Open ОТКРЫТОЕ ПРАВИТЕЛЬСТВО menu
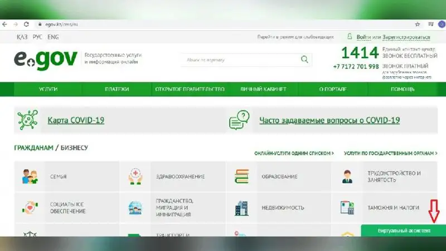Screen dimensions: 446x251 [190, 89]
